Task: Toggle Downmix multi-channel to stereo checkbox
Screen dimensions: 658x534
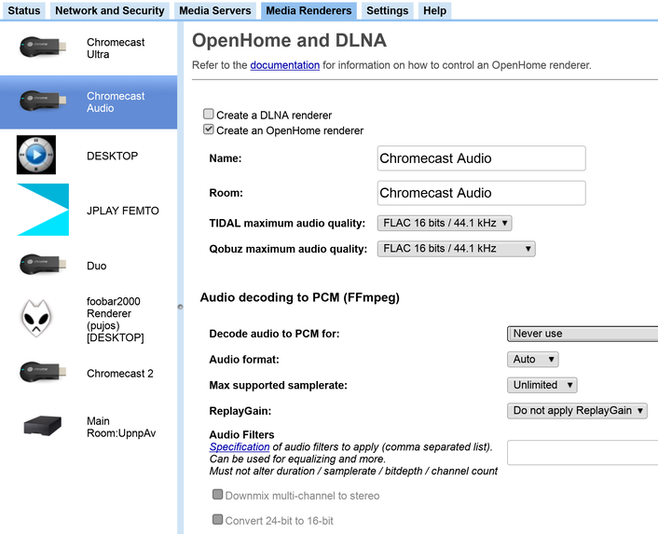Action: pos(217,494)
